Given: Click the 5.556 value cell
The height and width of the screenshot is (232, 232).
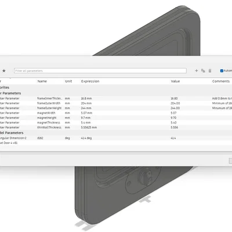Looking at the screenshot, I should (174, 128).
